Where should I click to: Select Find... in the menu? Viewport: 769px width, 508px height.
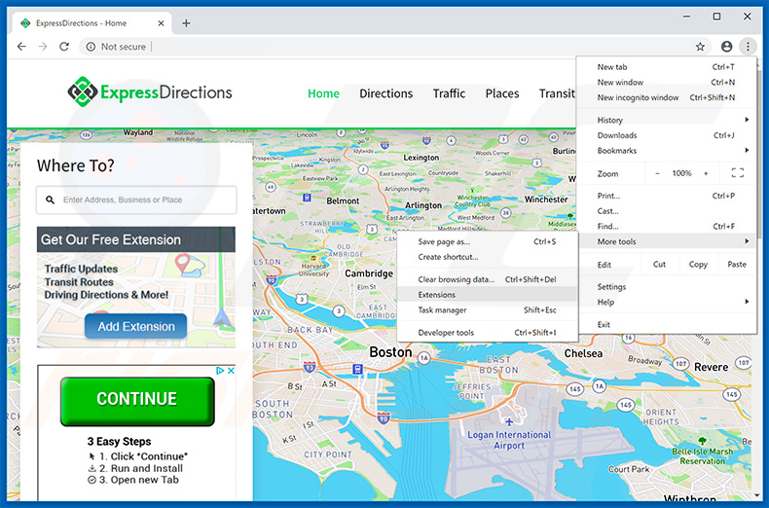(667, 226)
